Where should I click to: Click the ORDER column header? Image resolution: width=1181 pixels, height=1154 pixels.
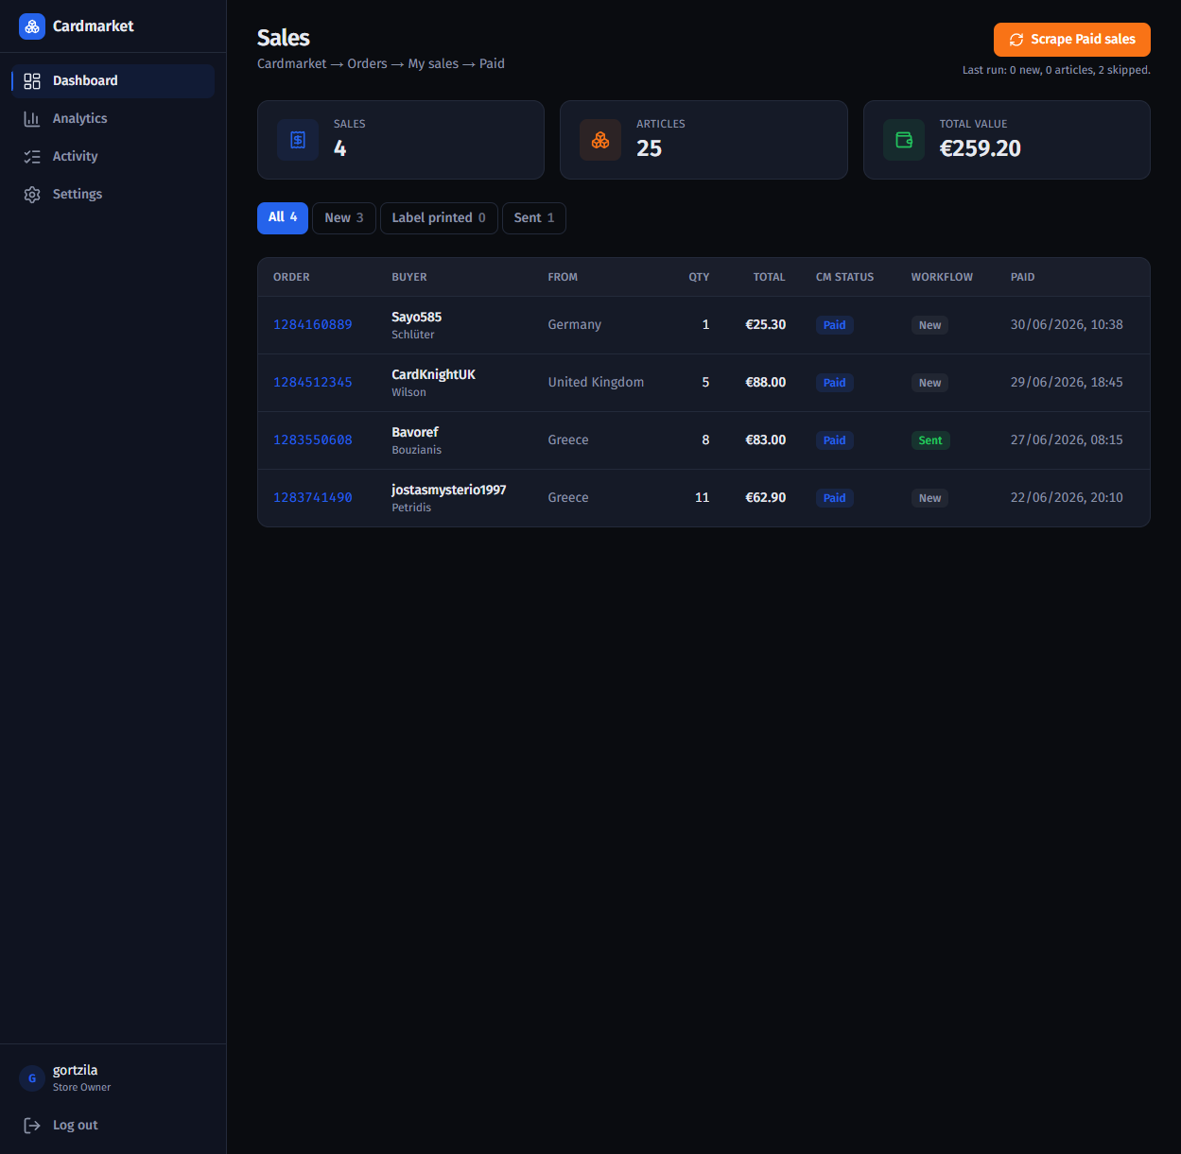(291, 278)
